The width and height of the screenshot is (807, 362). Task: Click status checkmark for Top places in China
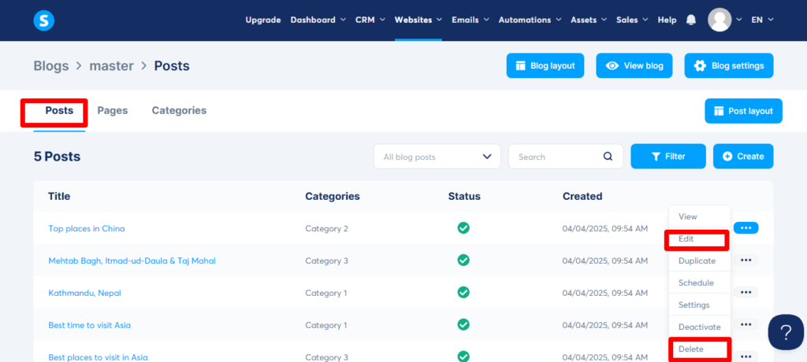(463, 227)
